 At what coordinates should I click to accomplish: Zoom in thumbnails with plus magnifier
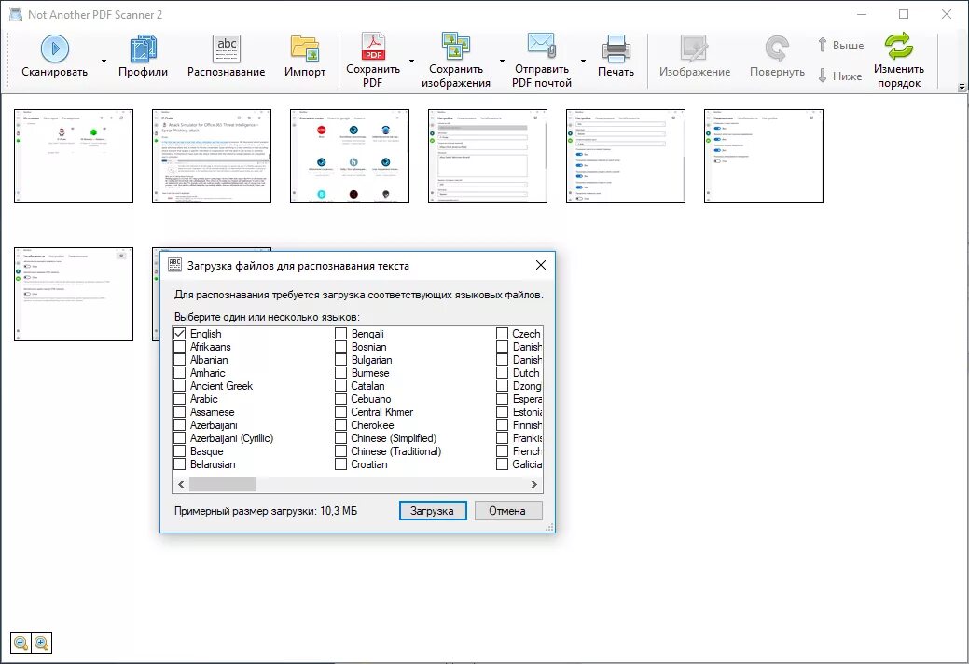41,643
